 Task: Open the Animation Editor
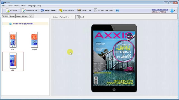pos(29,11)
